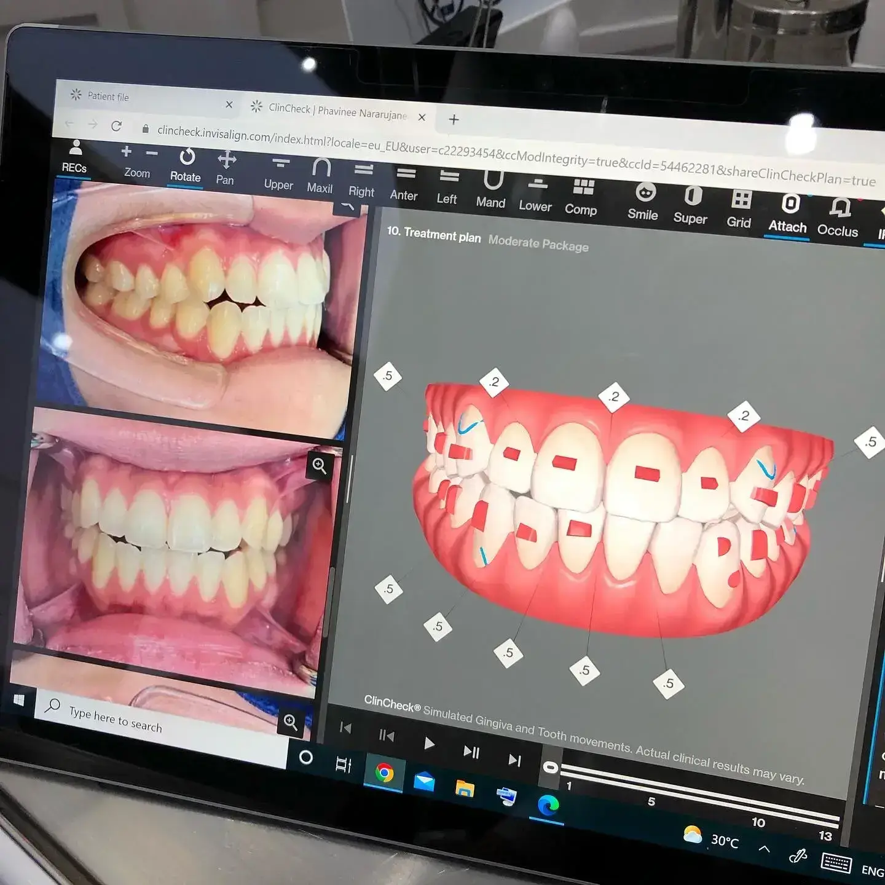This screenshot has height=885, width=885.
Task: Switch to the Mand view
Action: [491, 191]
